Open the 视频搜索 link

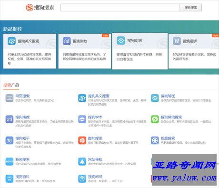(x=168, y=139)
